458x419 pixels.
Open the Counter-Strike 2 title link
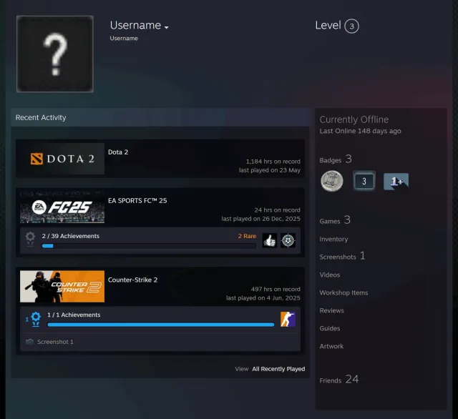[132, 280]
